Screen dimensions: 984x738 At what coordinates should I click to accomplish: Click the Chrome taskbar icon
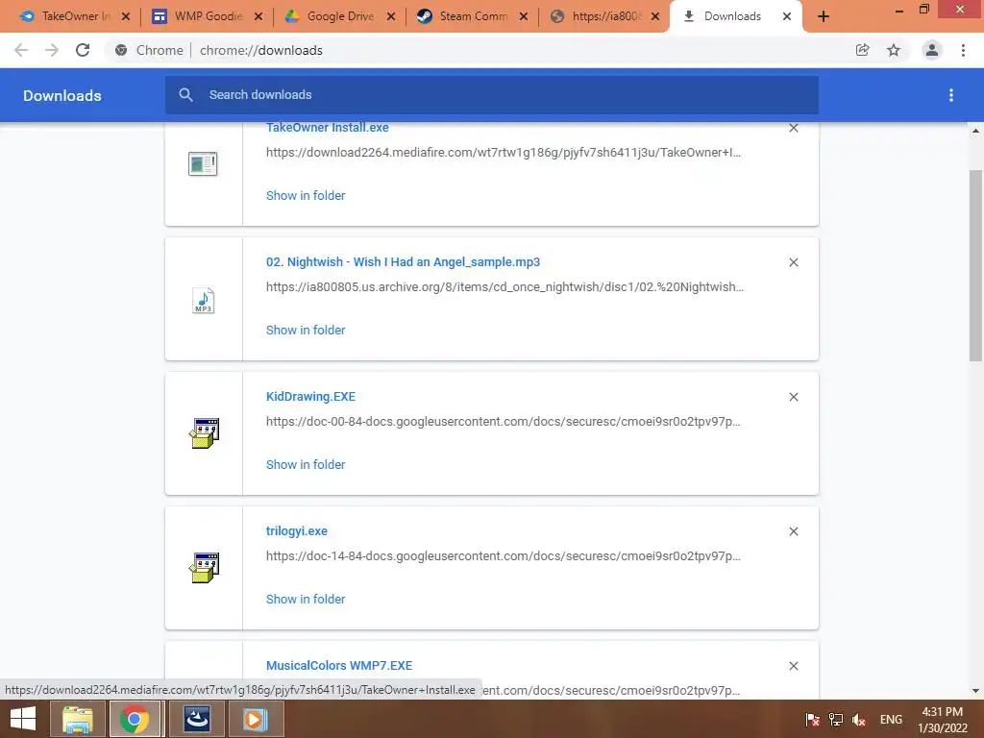click(x=135, y=719)
